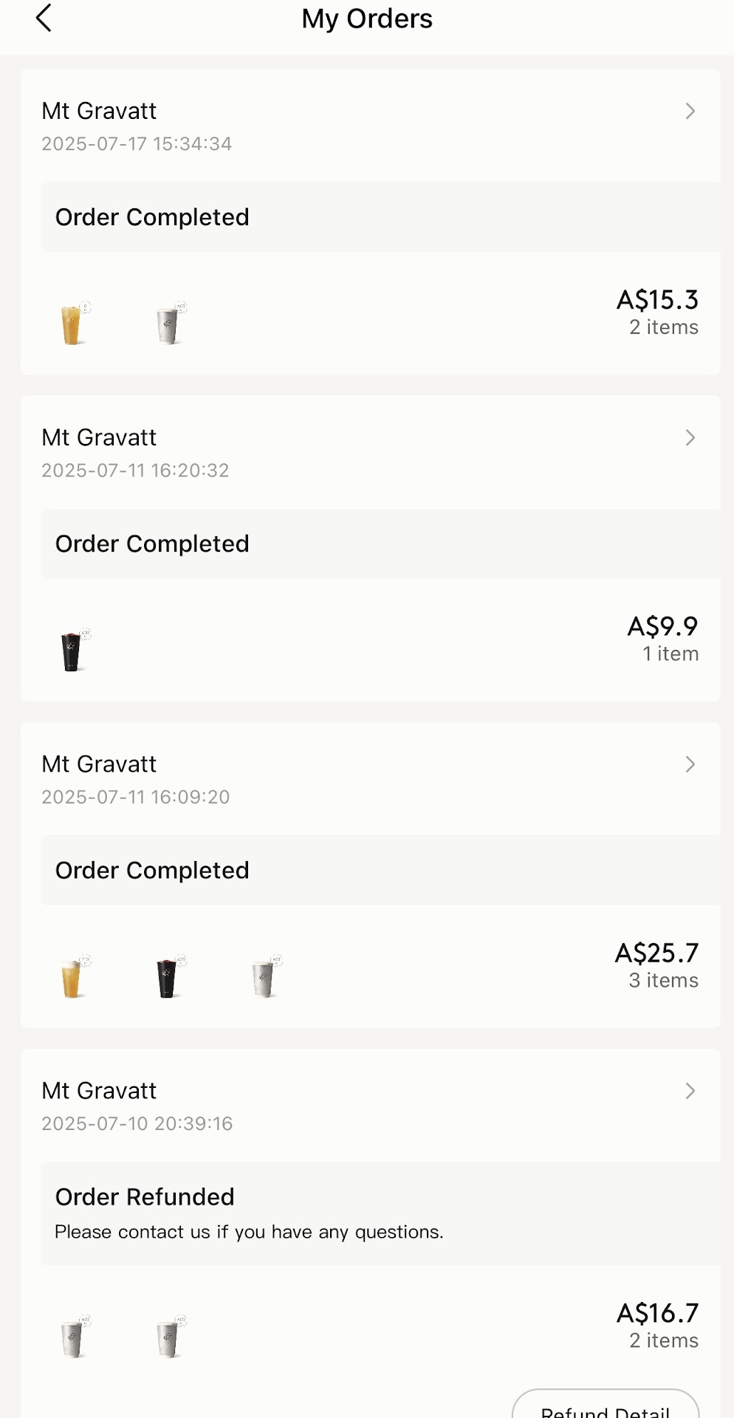This screenshot has width=734, height=1418.
Task: Tap Order Completed on the A$15.3 order
Action: coord(152,217)
